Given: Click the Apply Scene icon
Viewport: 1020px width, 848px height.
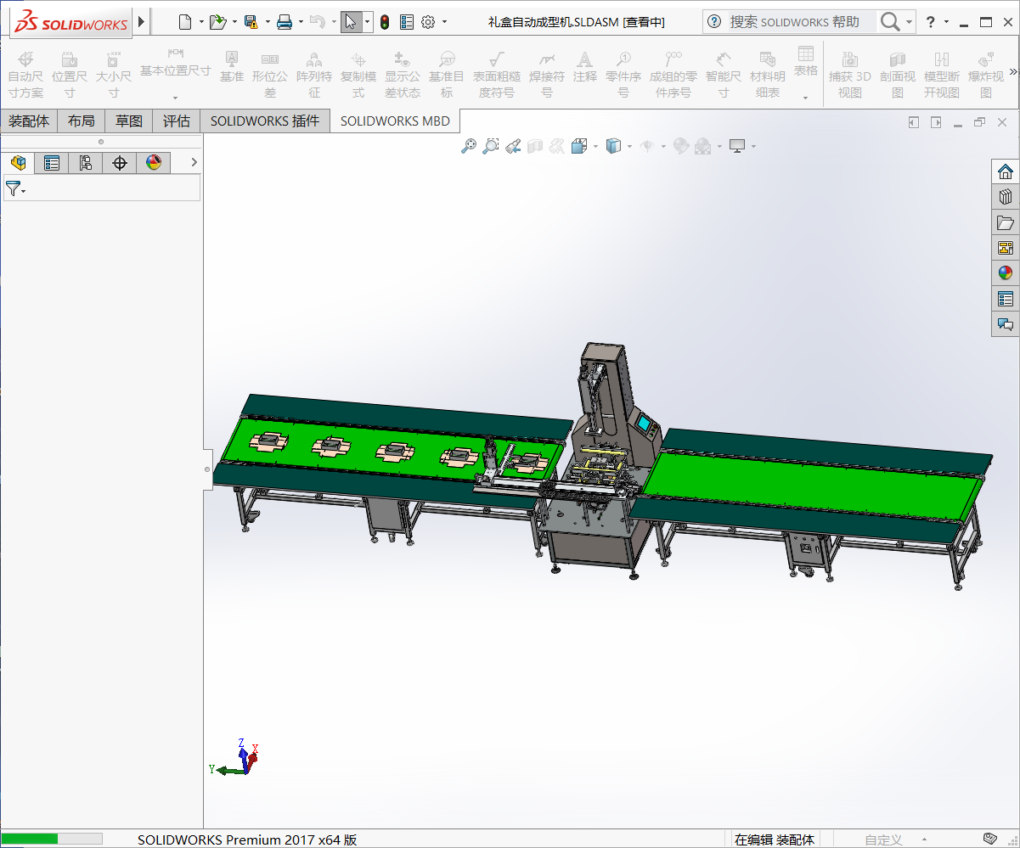Looking at the screenshot, I should pyautogui.click(x=703, y=147).
